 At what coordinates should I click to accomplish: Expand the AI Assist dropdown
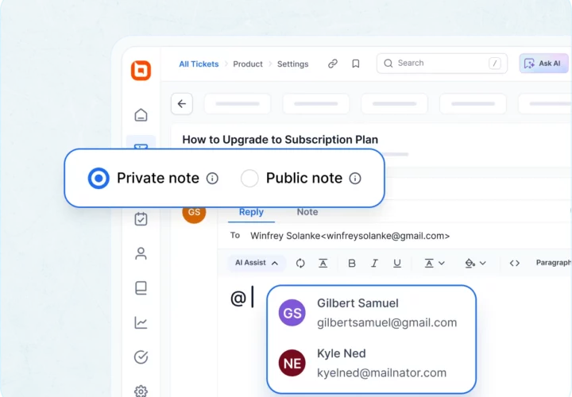(257, 263)
